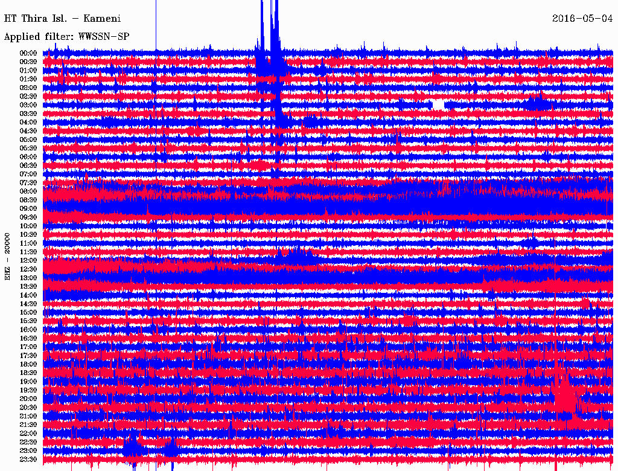Click the 20:00 time label

point(29,399)
